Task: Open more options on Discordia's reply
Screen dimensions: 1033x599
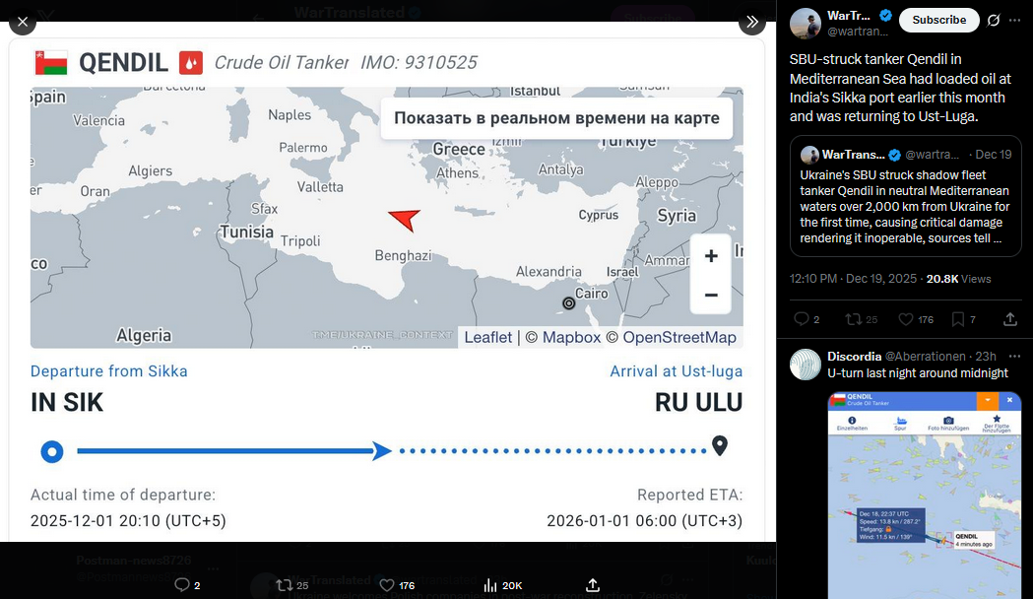Action: pos(1014,357)
